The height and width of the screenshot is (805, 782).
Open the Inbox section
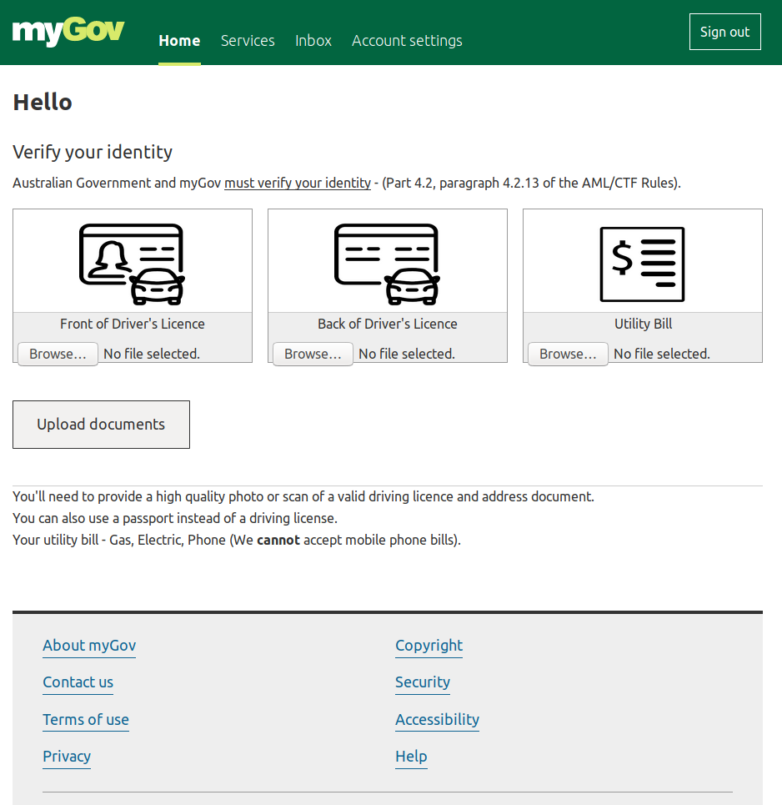click(x=313, y=40)
